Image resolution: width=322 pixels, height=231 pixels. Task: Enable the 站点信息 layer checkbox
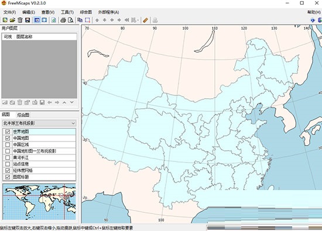coord(8,164)
